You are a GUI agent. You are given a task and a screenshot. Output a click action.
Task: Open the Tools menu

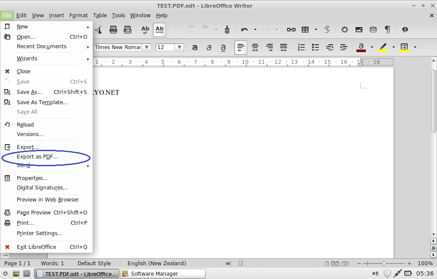pyautogui.click(x=119, y=15)
